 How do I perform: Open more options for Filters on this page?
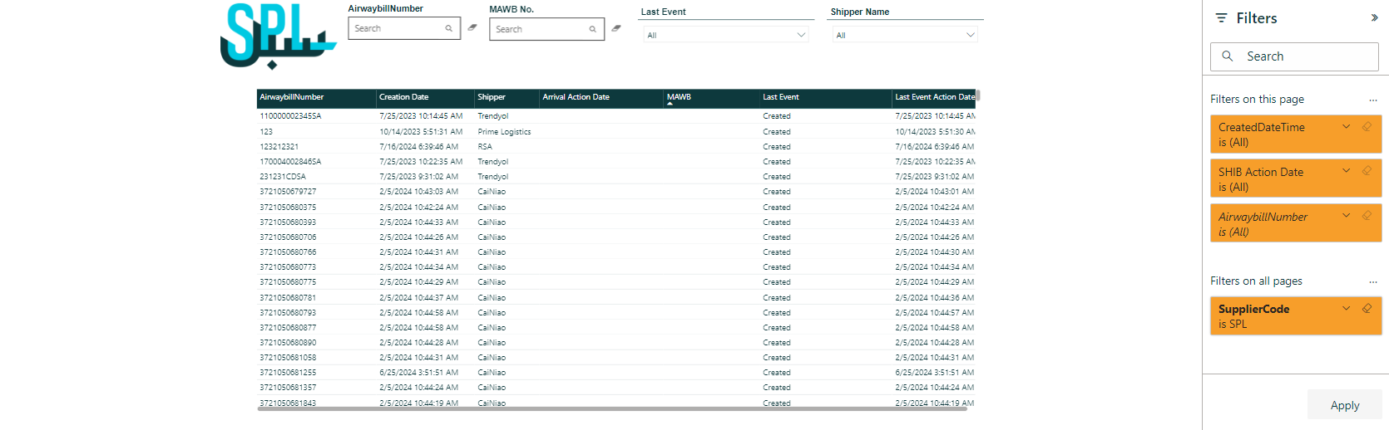1372,100
